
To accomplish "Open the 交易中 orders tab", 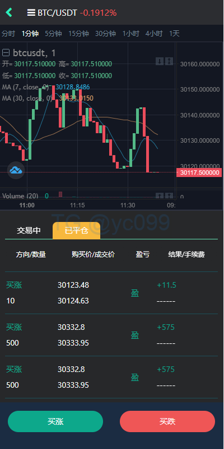I will tap(29, 230).
